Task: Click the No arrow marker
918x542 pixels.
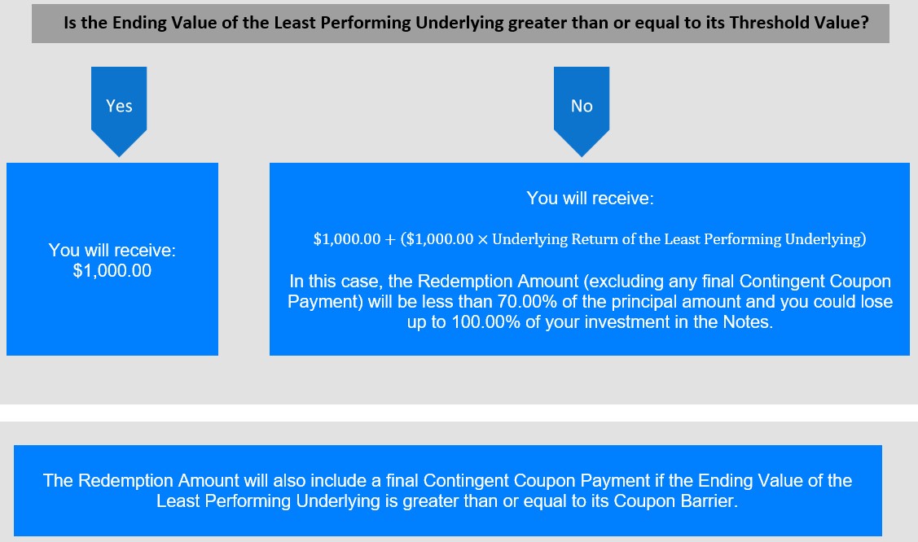Action: pos(582,111)
